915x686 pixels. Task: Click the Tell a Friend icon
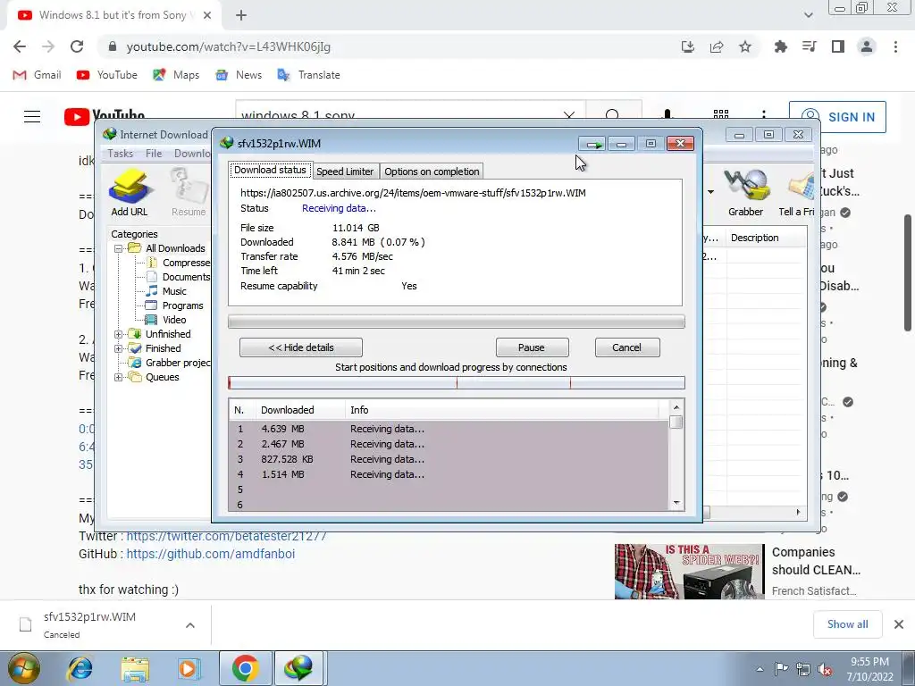click(x=797, y=193)
